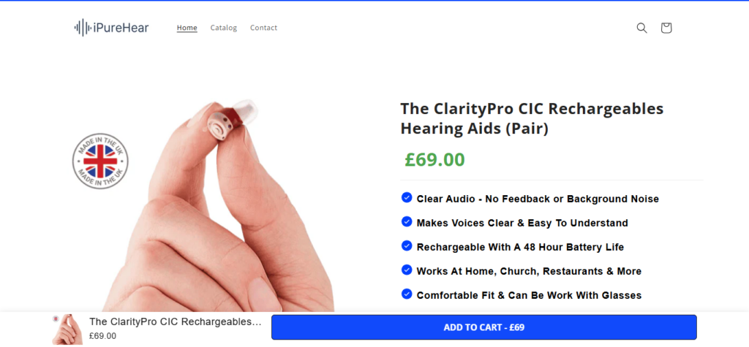Screen dimensions: 749x347
Task: Click checkmark beside Comfortable Fit line
Action: [x=407, y=294]
